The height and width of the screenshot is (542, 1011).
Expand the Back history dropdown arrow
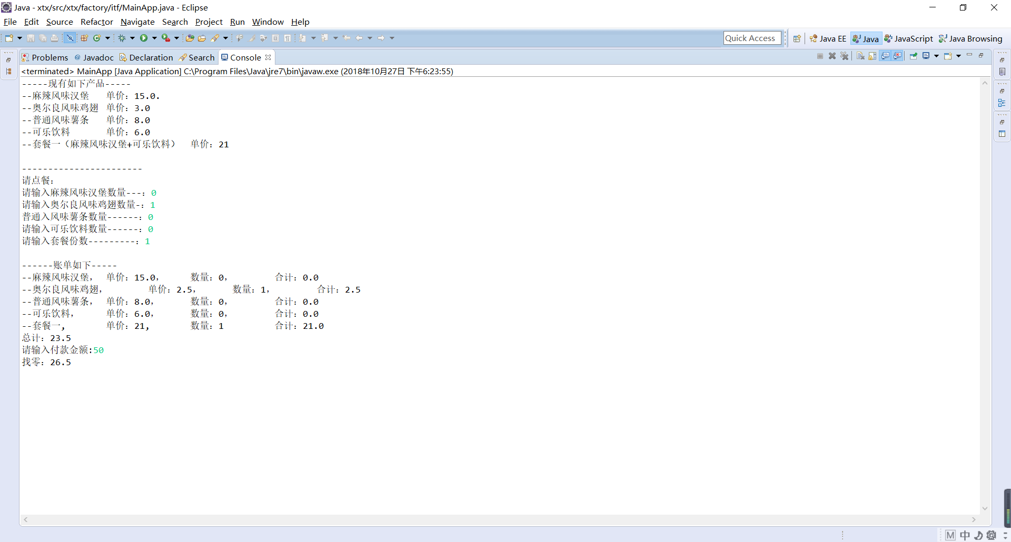(x=370, y=38)
